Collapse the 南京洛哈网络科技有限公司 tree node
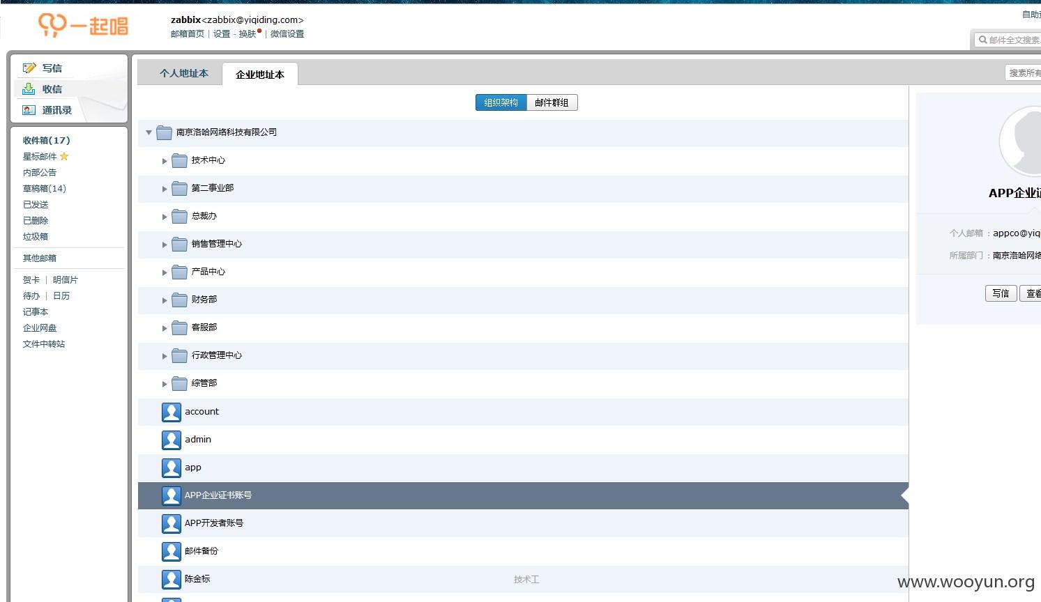 (149, 132)
